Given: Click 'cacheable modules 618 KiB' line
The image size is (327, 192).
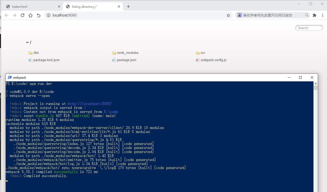Looking at the screenshot, I should coord(31,124).
